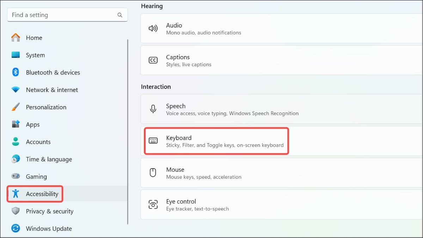Image resolution: width=423 pixels, height=238 pixels.
Task: Open the Audio settings card
Action: (282, 29)
